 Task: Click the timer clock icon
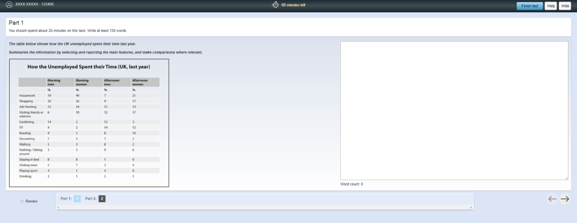click(275, 5)
